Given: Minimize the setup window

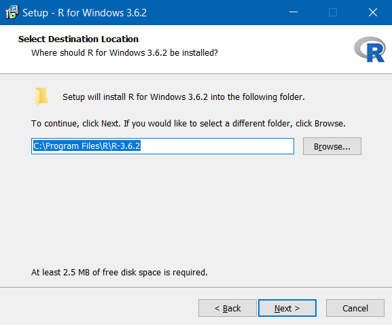Looking at the screenshot, I should click(x=293, y=12).
